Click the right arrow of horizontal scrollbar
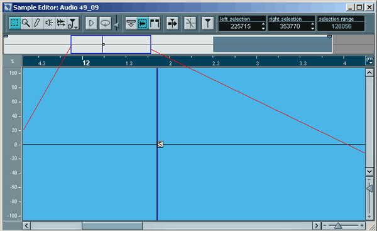377x231 pixels. 317,225
